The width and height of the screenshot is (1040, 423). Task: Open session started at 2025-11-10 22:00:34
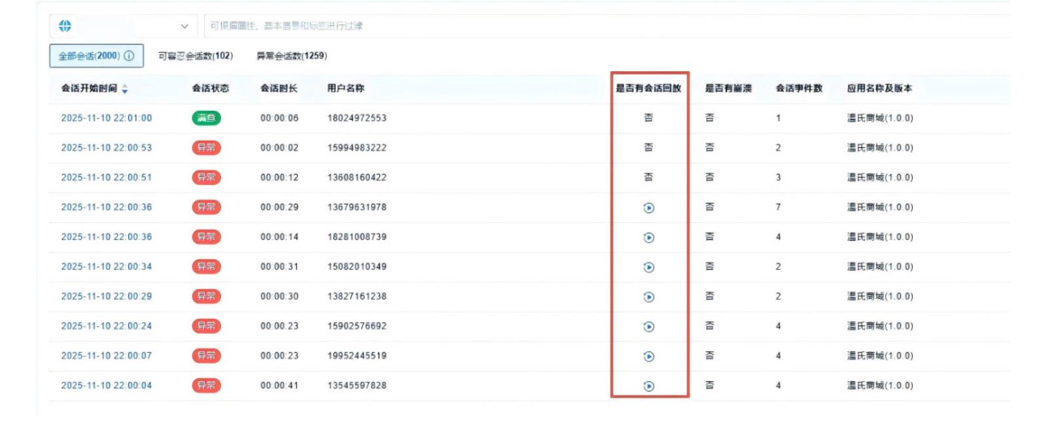coord(106,267)
